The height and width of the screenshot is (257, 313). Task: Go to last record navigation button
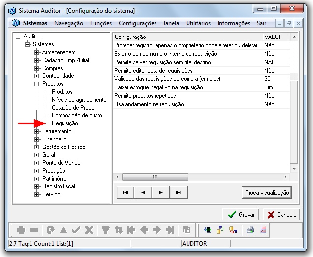[x=179, y=193]
